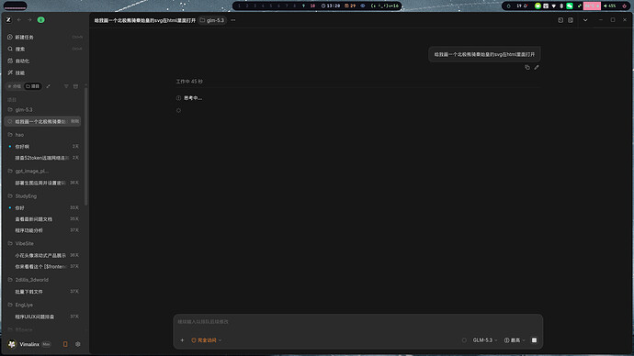Stop generation with the square button
634x356 pixels.
[x=534, y=340]
